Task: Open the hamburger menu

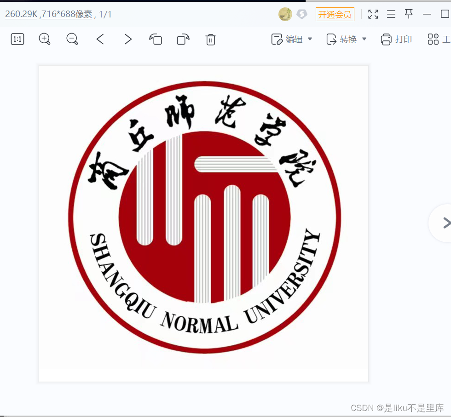Action: (x=391, y=14)
